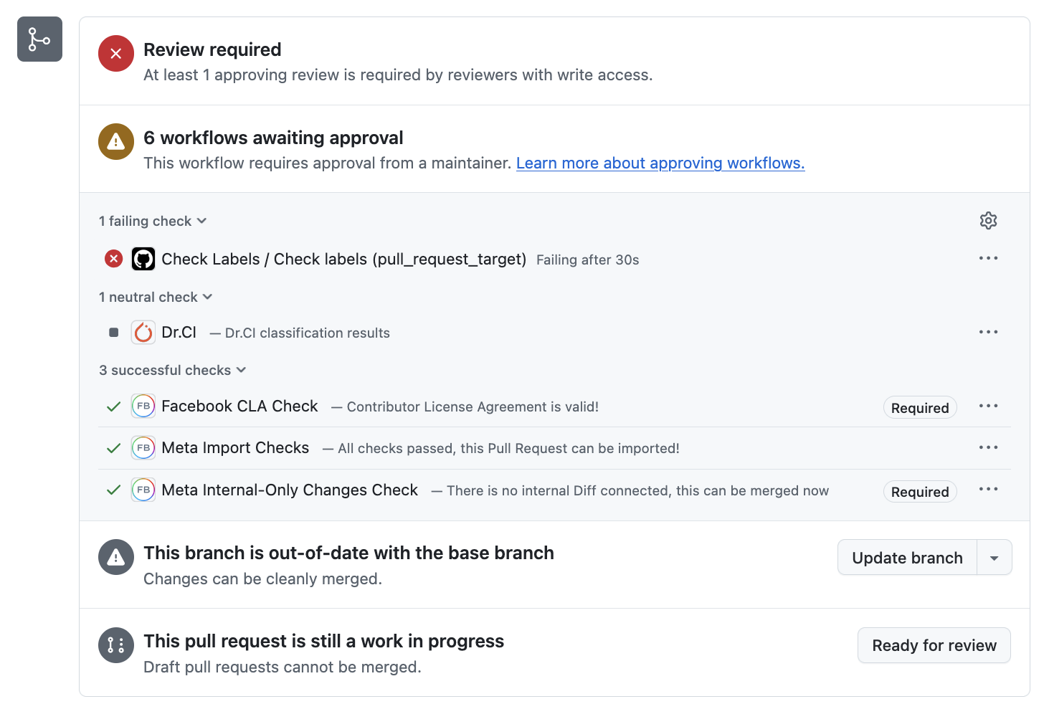The image size is (1044, 704).
Task: Mark pull request Ready for review
Action: [x=934, y=645]
